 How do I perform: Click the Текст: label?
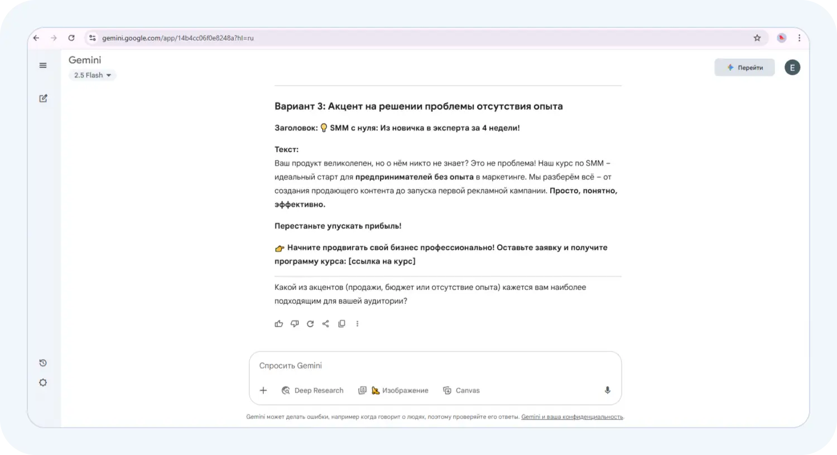287,149
